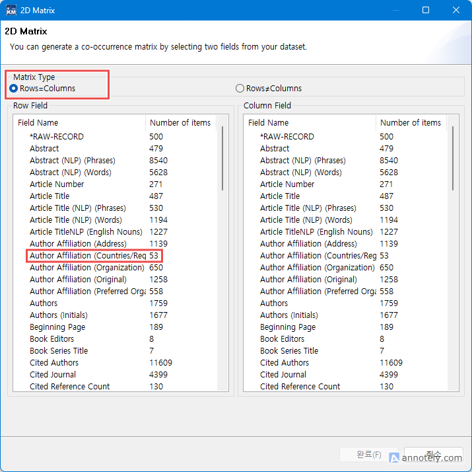
Task: Click the KM app icon in title bar
Action: [11, 10]
